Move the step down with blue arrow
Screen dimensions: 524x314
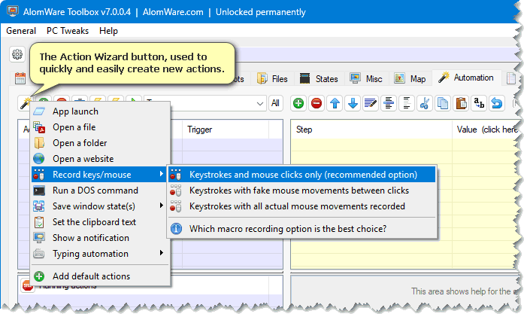[x=353, y=103]
